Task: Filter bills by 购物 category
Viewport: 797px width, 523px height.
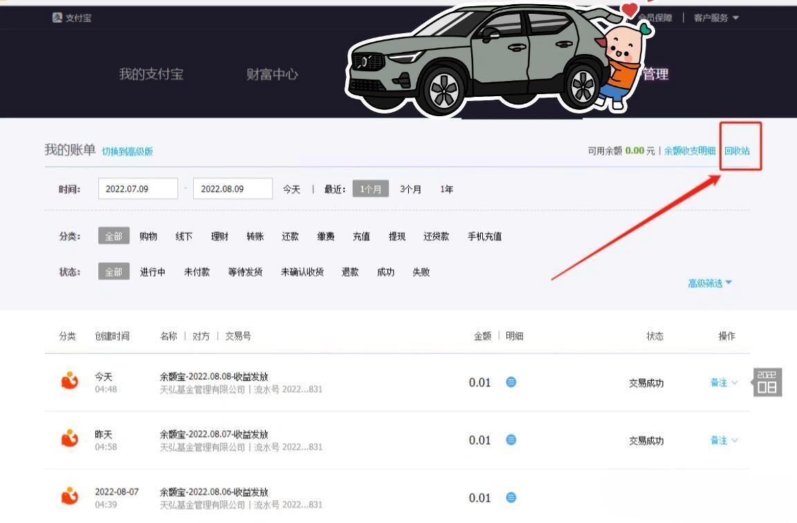Action: click(x=149, y=237)
